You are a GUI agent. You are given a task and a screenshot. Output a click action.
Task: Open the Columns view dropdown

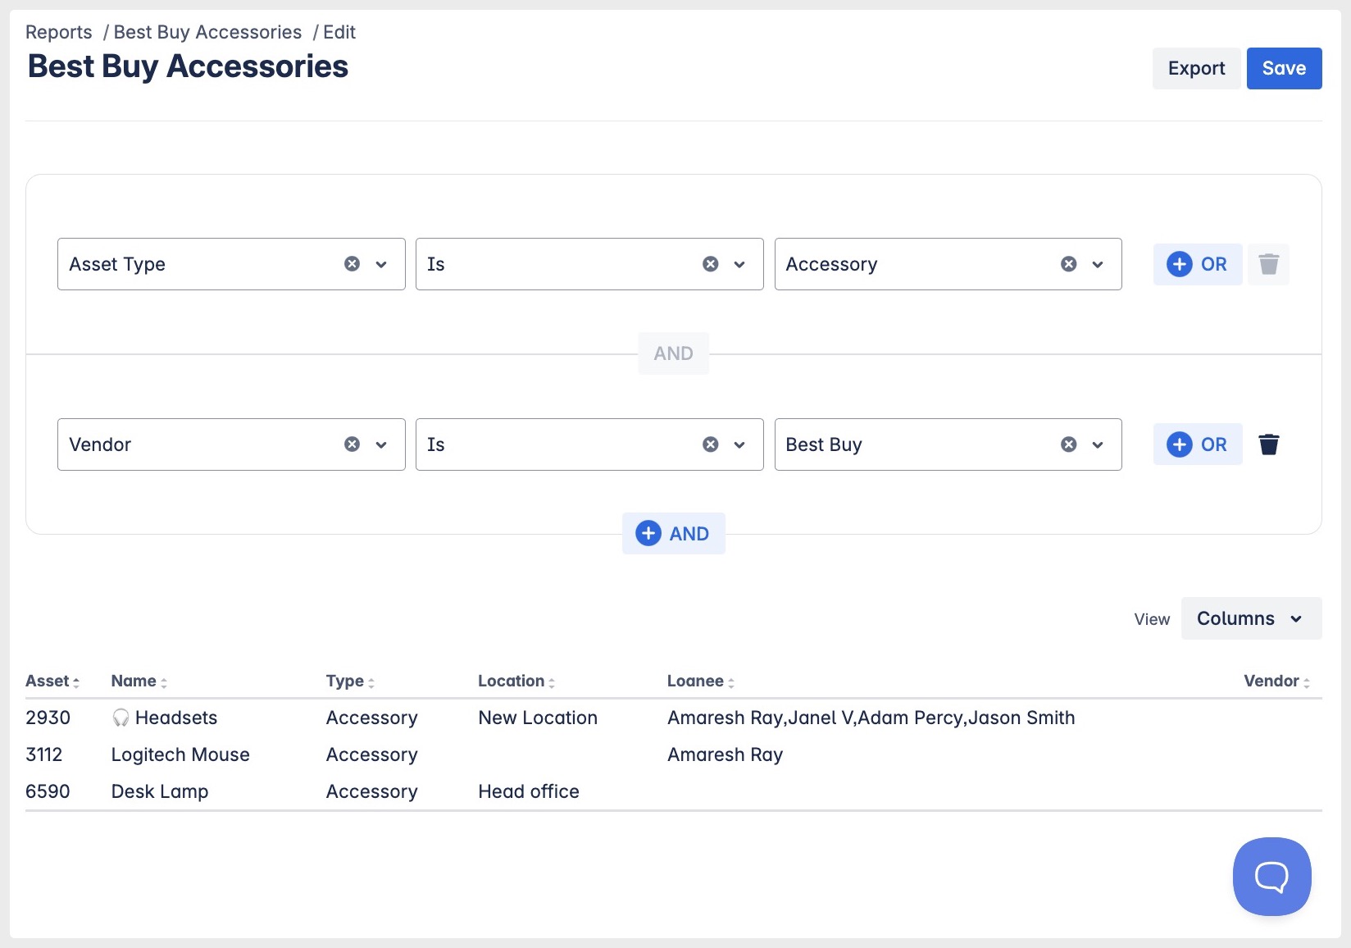pyautogui.click(x=1251, y=618)
